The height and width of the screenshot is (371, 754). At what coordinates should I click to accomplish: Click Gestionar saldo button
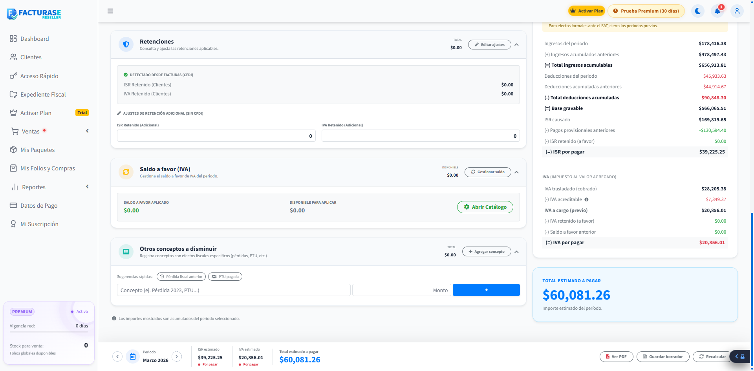tap(488, 172)
